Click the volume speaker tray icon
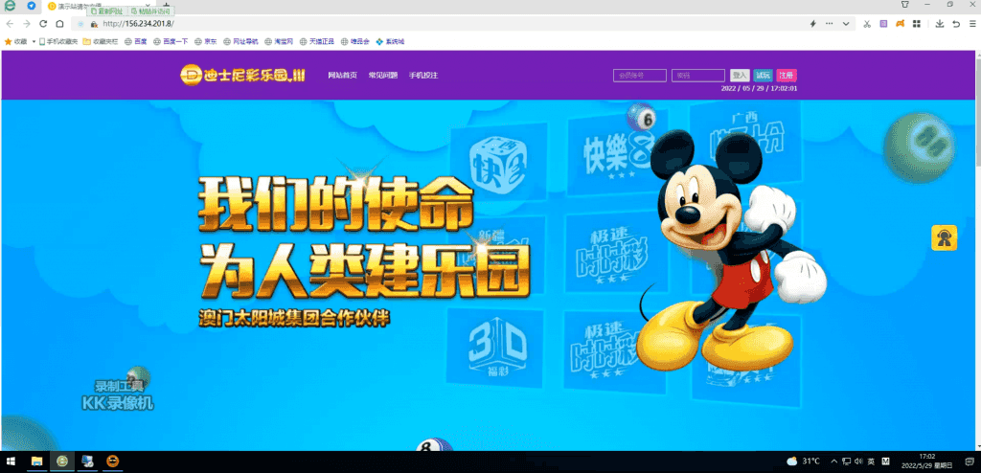 click(x=858, y=462)
